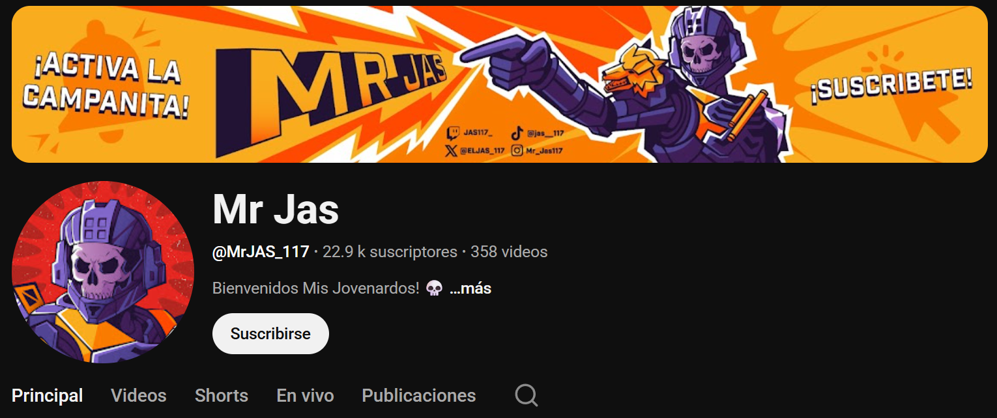The image size is (997, 418).
Task: Click the @MrJAS_117 channel handle
Action: [261, 252]
